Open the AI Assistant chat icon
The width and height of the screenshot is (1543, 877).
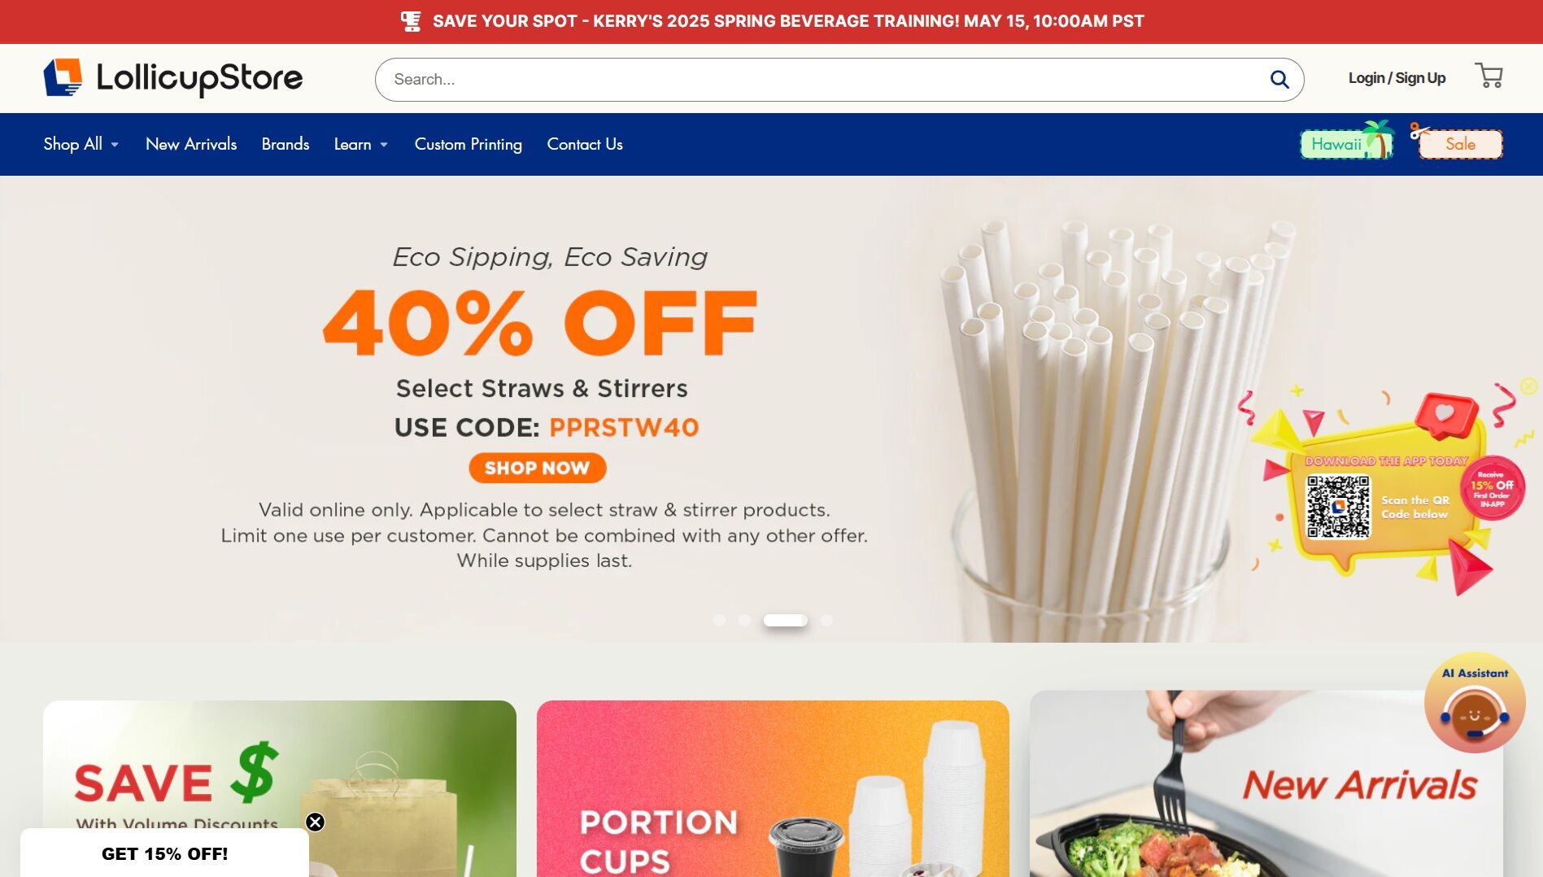coord(1474,703)
